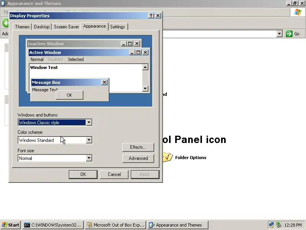Cancel the Display Properties dialog
Screen dimensions: 306x230
tap(114, 174)
